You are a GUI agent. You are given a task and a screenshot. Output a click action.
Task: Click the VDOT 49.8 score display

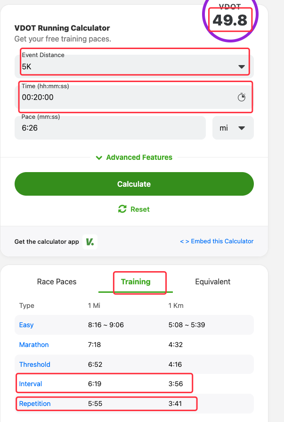click(x=230, y=20)
